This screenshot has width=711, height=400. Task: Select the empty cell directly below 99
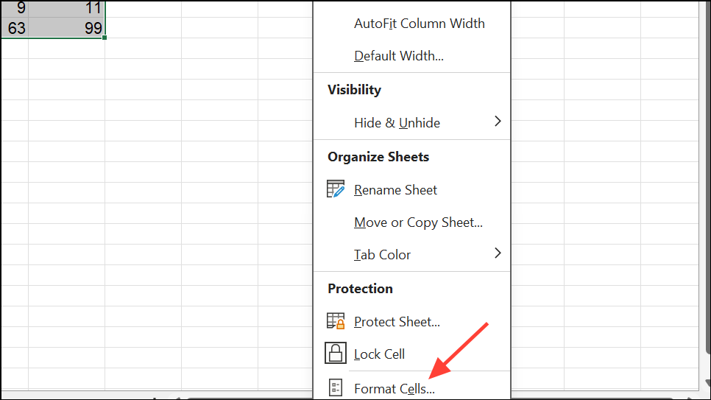[68, 46]
